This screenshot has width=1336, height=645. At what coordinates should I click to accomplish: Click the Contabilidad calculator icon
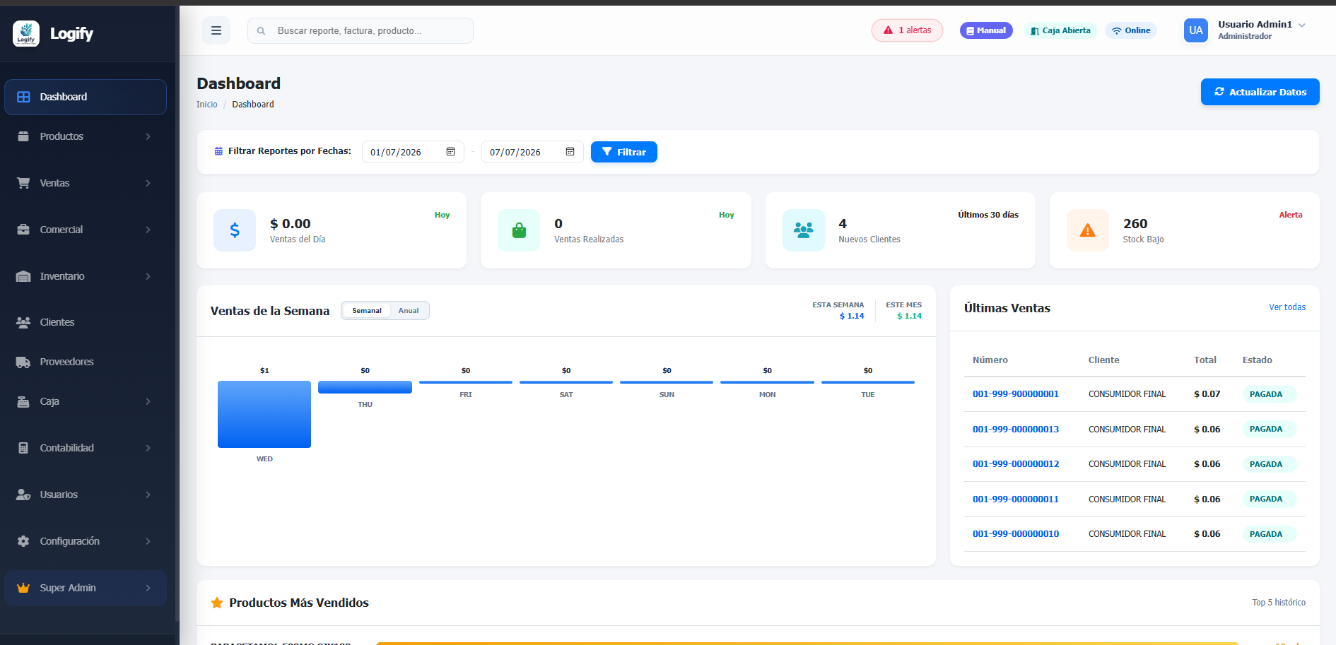click(x=23, y=448)
